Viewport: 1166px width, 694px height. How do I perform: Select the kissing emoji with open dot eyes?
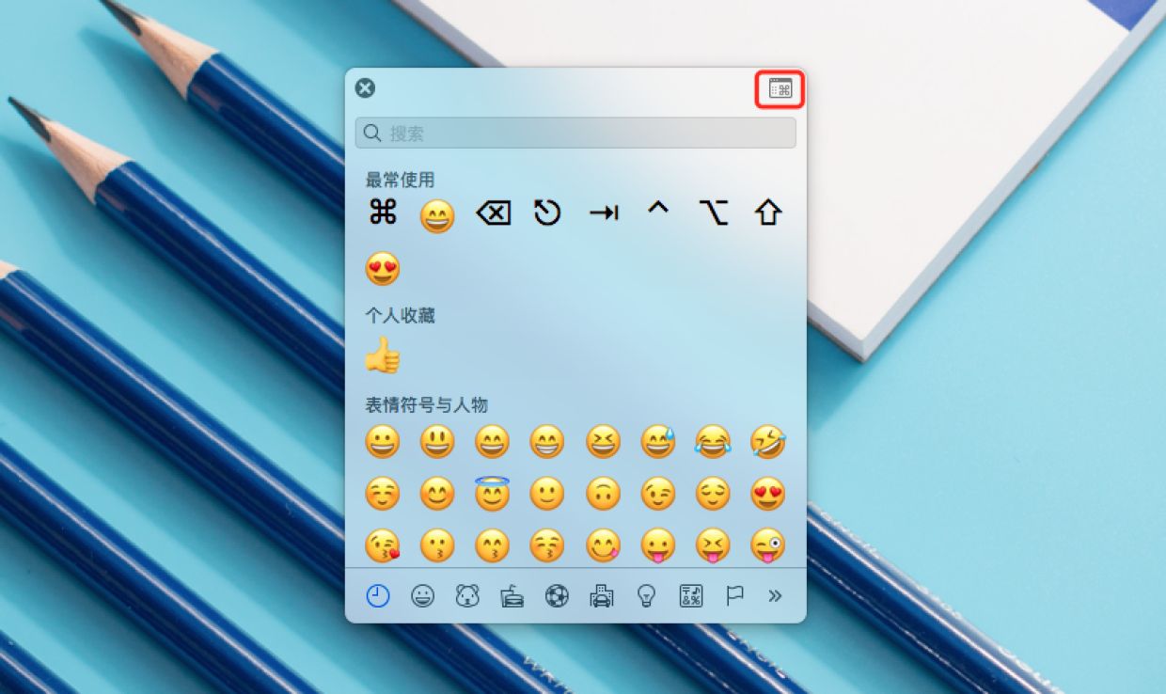[x=437, y=545]
